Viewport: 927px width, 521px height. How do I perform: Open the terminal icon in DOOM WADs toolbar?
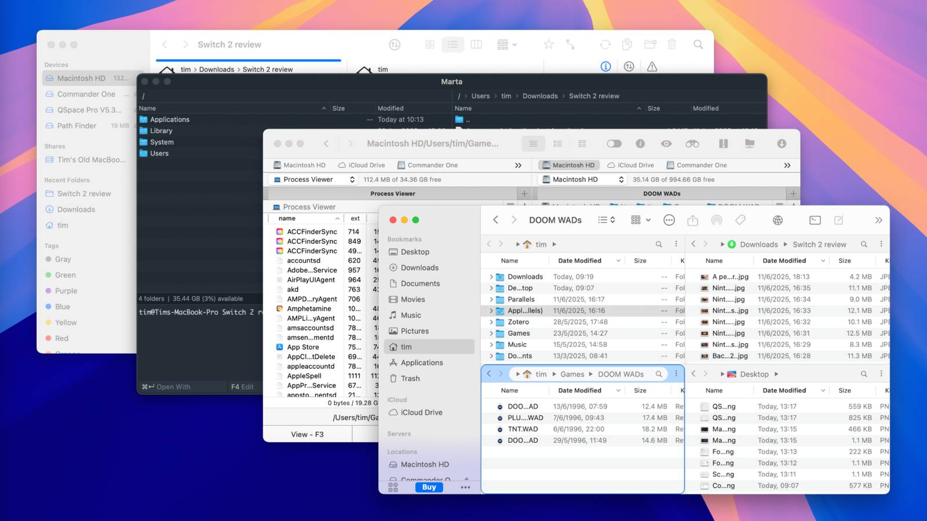click(815, 220)
